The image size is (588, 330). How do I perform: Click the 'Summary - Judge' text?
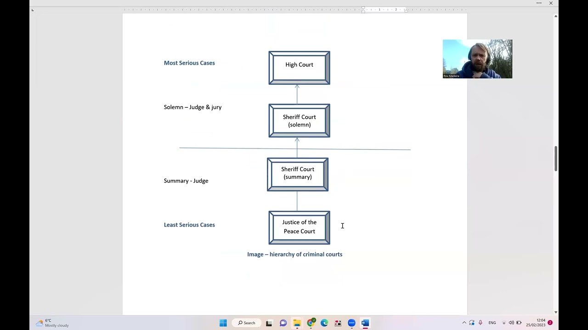tap(186, 181)
